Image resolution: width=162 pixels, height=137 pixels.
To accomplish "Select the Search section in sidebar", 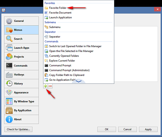I will (x=22, y=39).
